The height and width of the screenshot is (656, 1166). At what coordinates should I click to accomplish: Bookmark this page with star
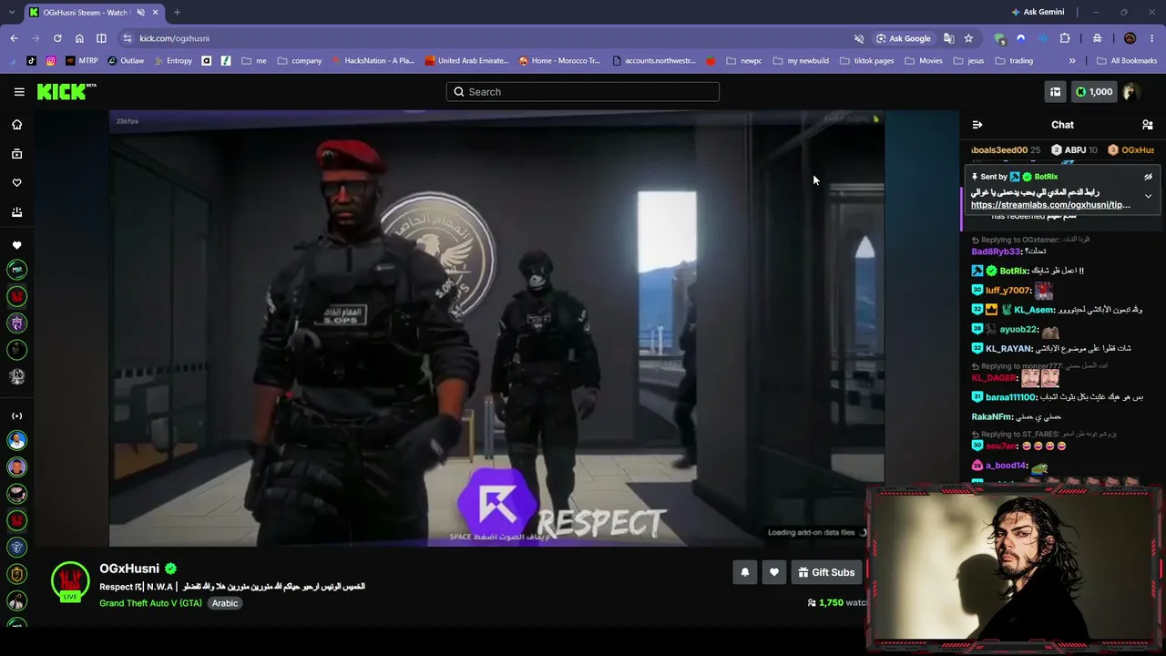[968, 38]
